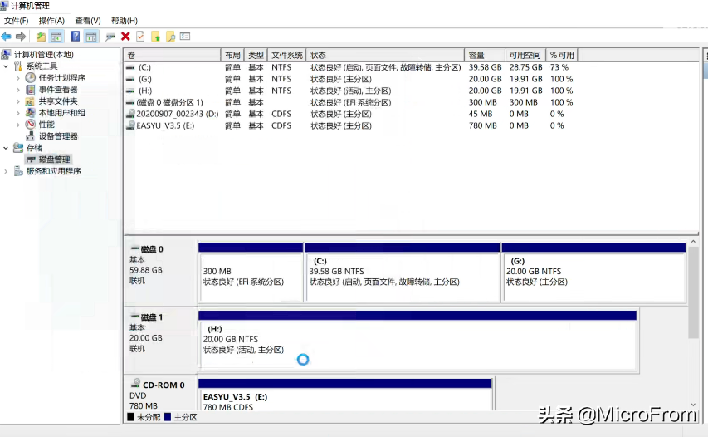
Task: Click the Forward arrow toolbar icon
Action: pyautogui.click(x=20, y=37)
